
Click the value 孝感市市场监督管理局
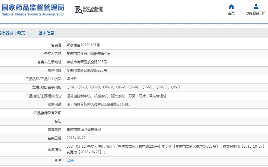84,130
